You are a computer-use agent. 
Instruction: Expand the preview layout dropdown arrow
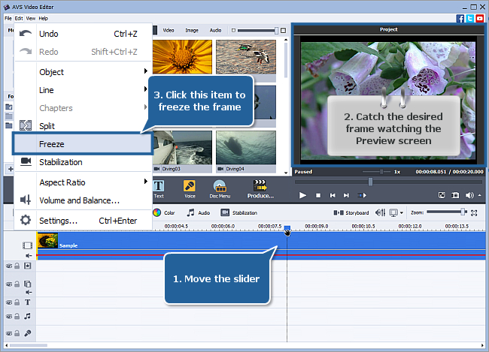402,213
